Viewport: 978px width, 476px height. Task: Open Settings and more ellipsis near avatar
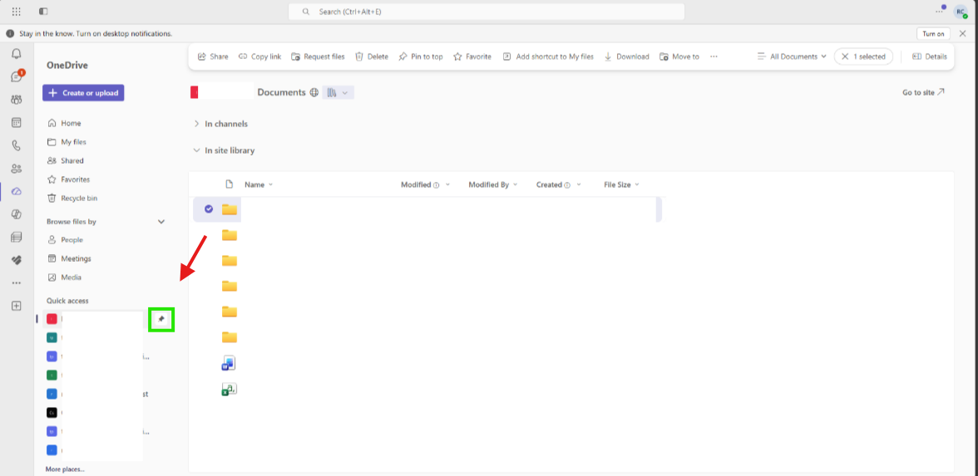(x=940, y=12)
